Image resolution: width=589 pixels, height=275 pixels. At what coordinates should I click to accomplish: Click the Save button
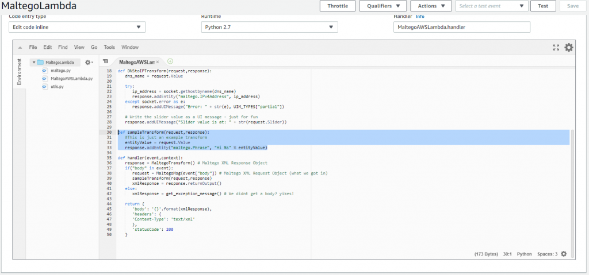click(572, 6)
